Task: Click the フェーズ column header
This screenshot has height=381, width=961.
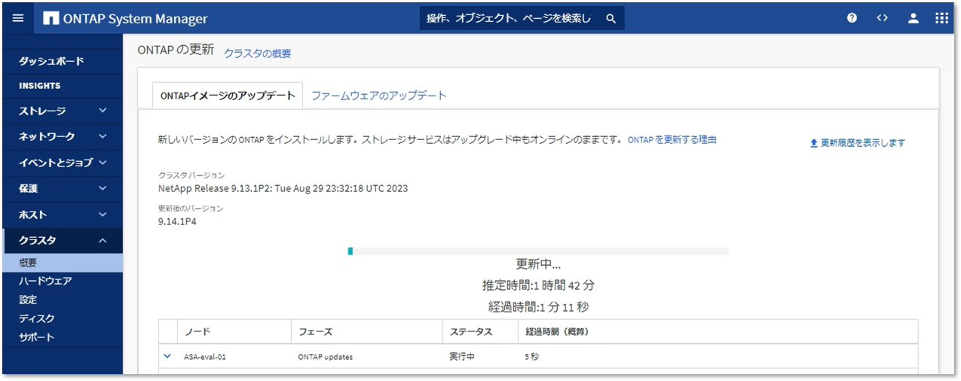Action: click(x=366, y=331)
